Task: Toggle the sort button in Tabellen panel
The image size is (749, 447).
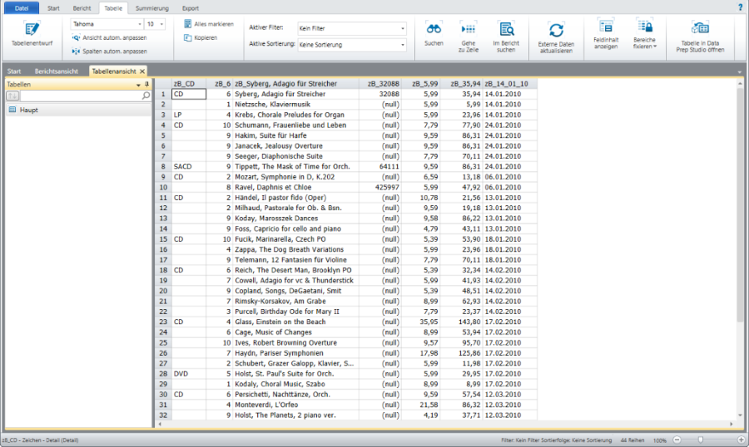Action: click(x=12, y=96)
